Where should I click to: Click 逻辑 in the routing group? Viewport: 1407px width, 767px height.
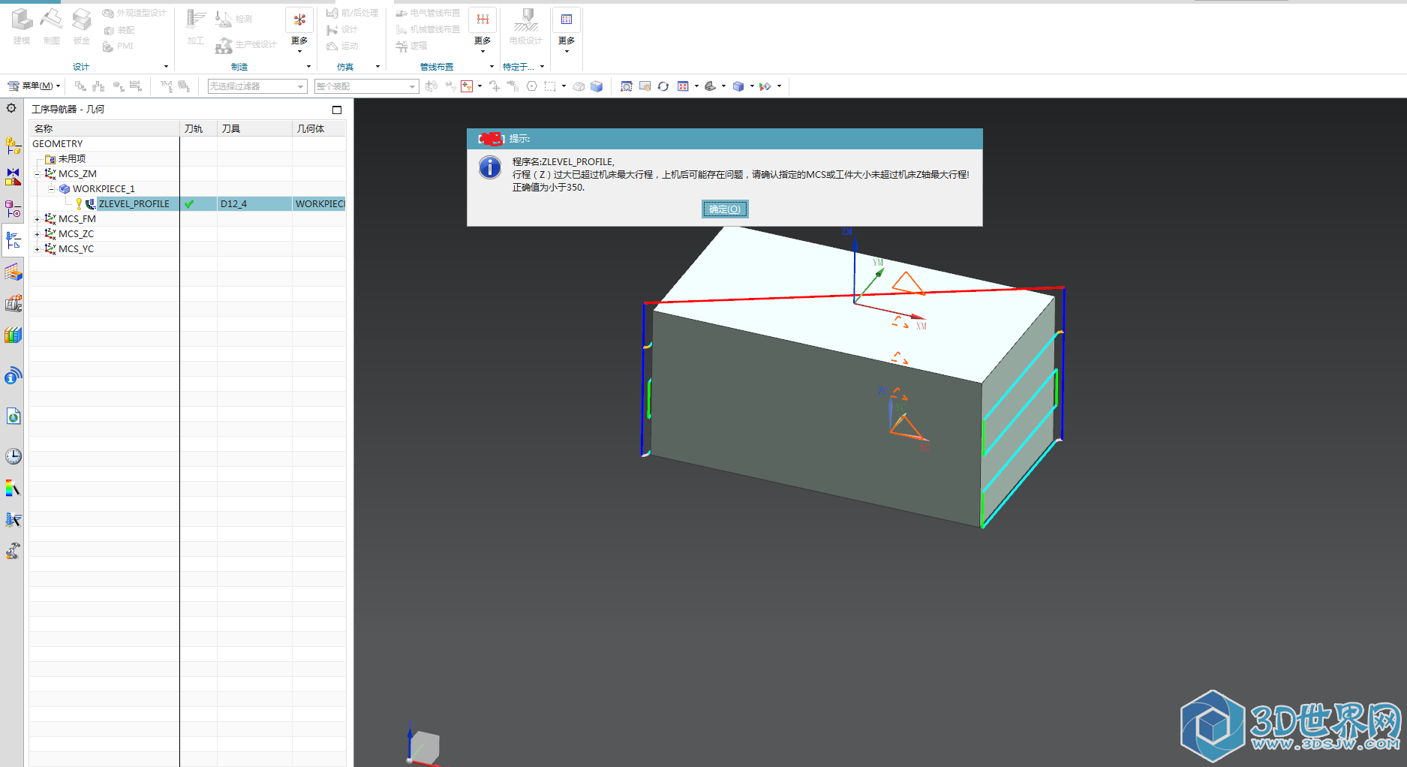point(411,47)
